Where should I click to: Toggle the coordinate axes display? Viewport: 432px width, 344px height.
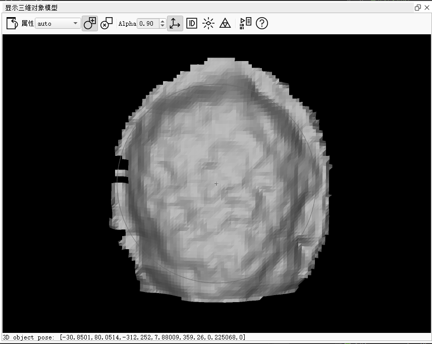pos(175,23)
